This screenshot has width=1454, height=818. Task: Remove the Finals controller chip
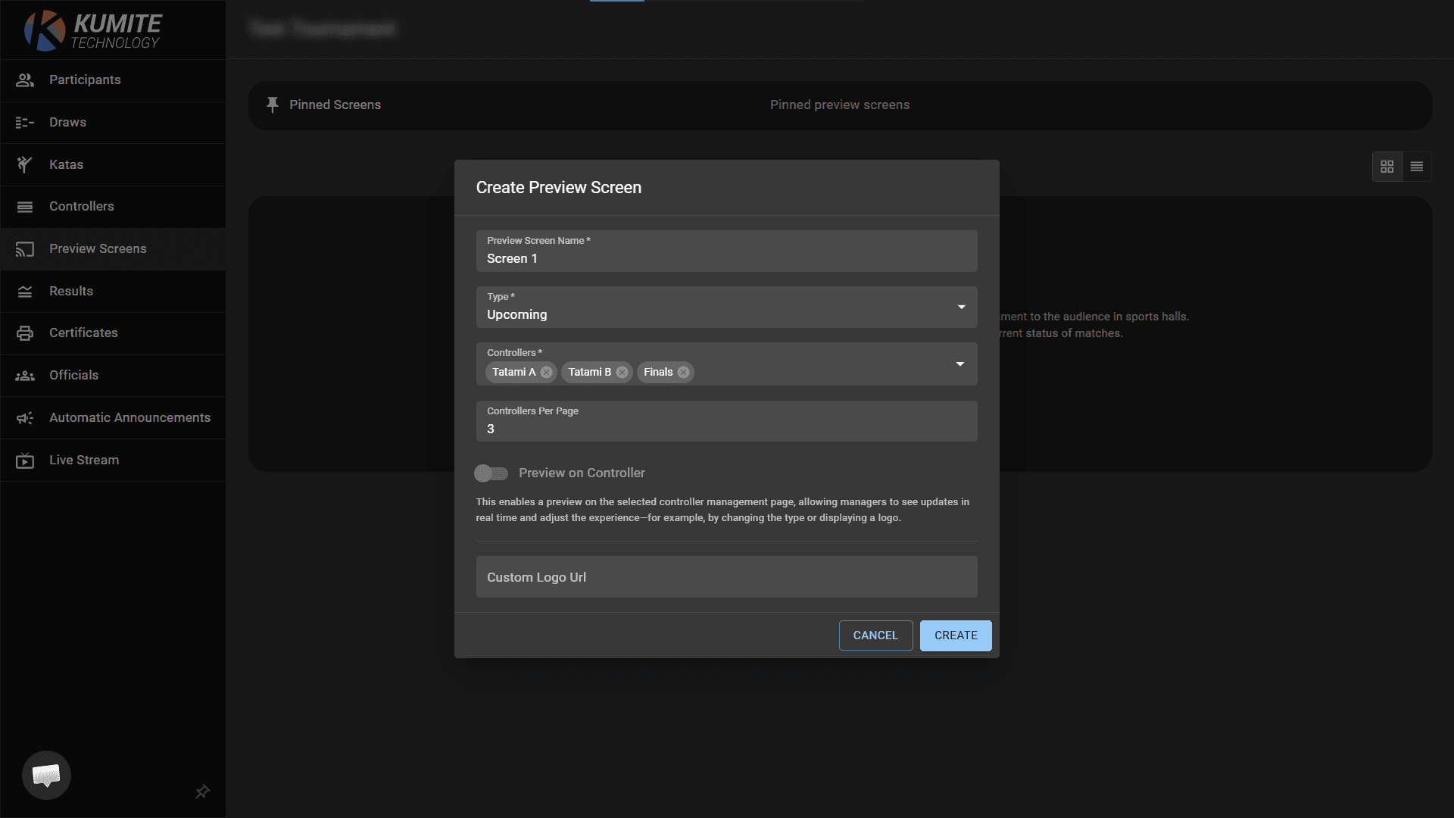pos(683,372)
